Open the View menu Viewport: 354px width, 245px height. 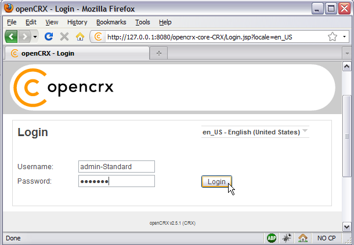[52, 22]
